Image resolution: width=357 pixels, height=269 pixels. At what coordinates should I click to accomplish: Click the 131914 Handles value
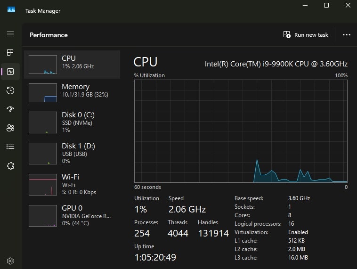pyautogui.click(x=213, y=233)
